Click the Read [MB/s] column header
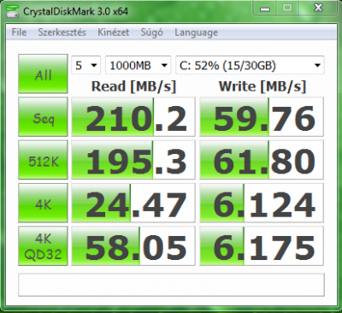This screenshot has width=342, height=313. coord(133,86)
